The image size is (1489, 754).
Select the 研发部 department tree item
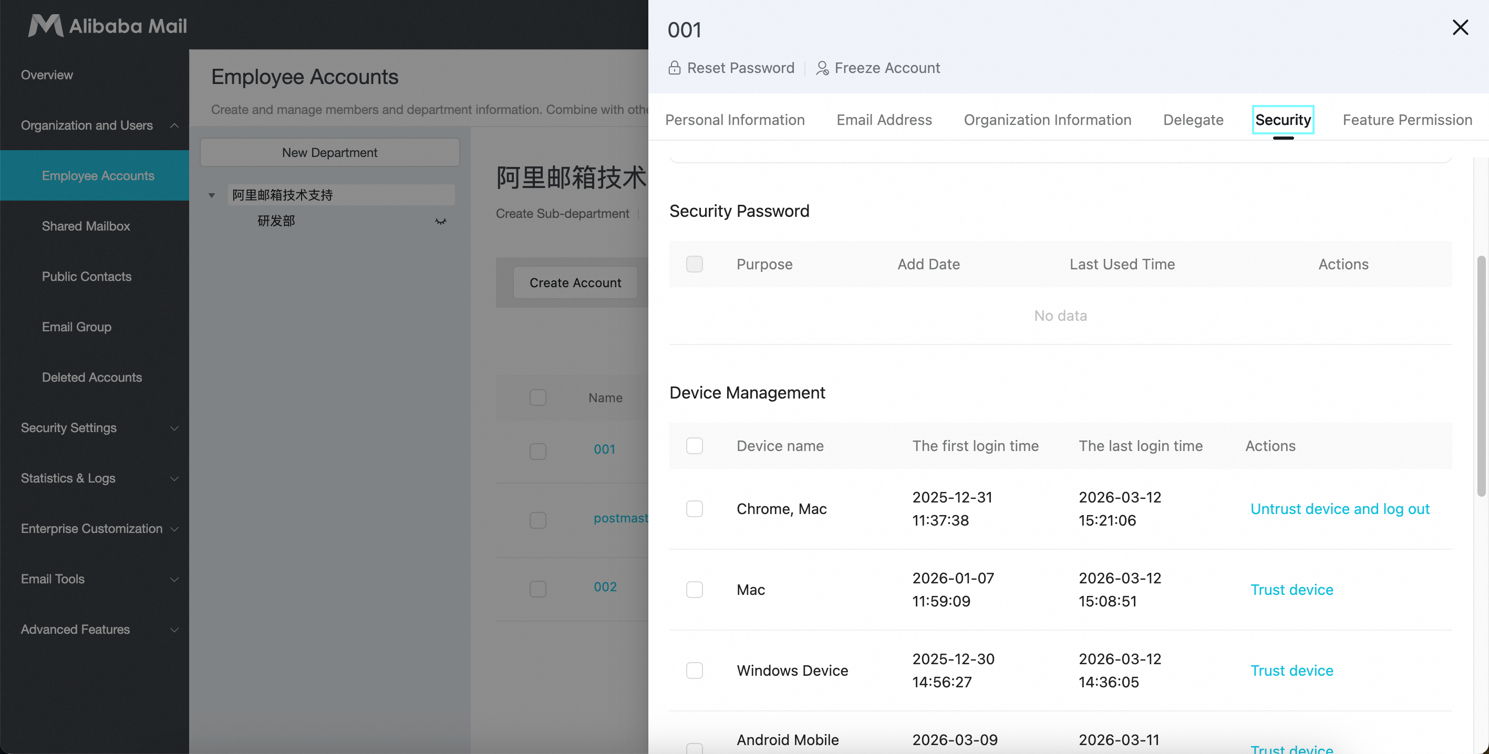point(276,221)
